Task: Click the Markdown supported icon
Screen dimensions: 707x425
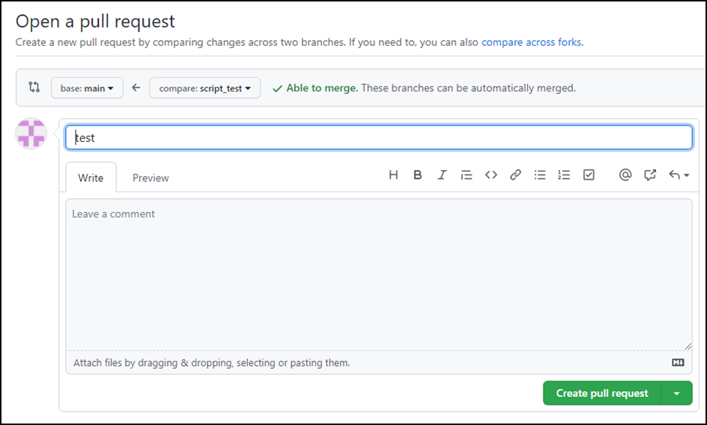Action: [678, 362]
